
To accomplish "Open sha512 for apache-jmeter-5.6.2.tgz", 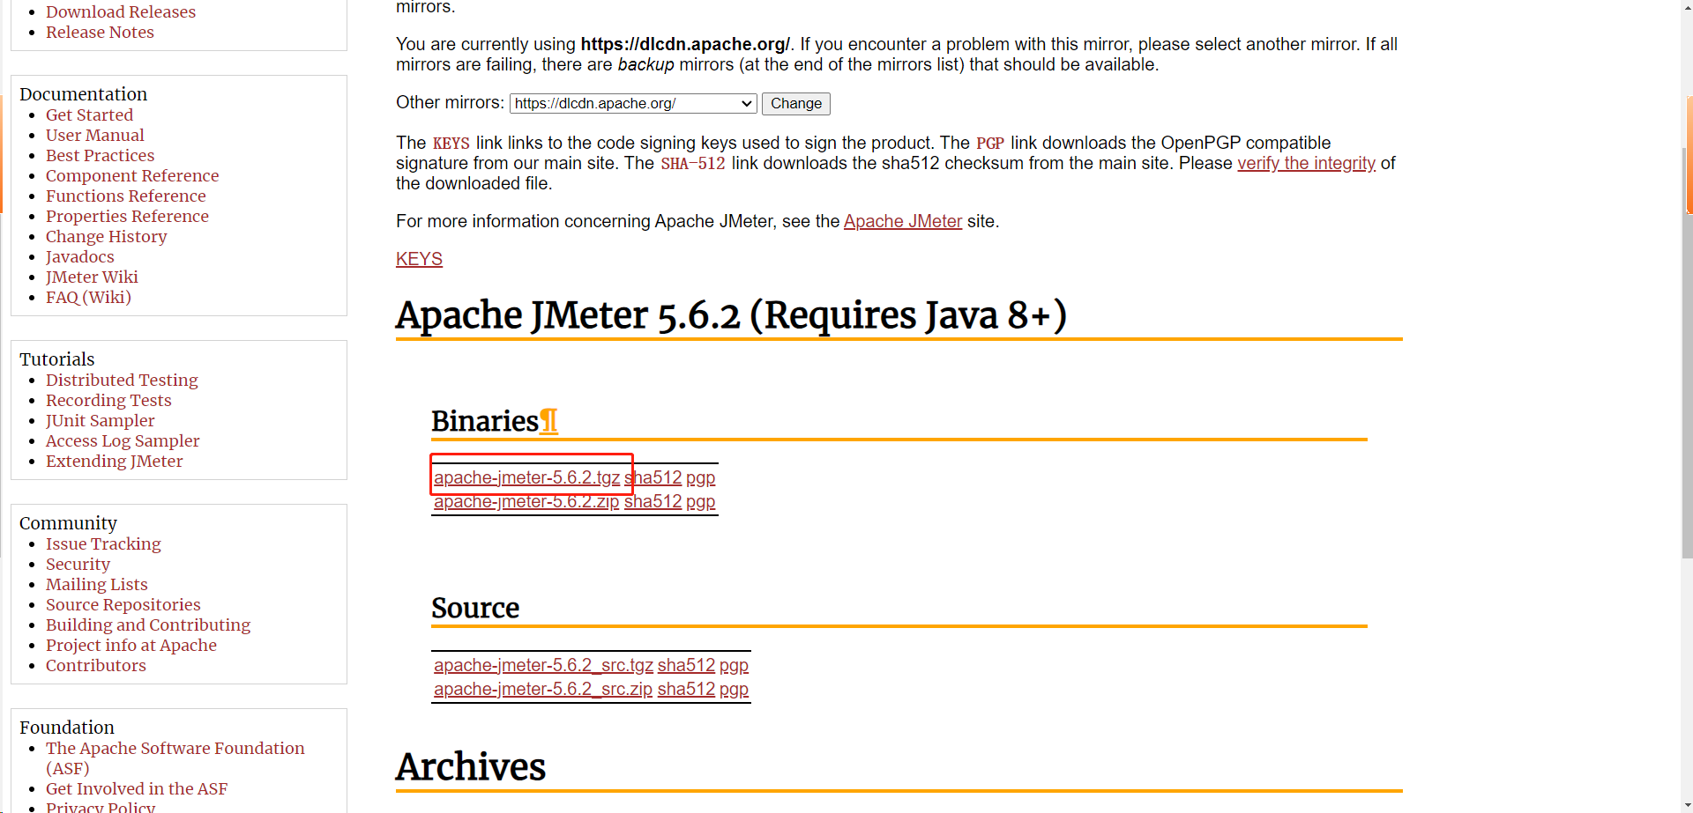I will pyautogui.click(x=653, y=477).
